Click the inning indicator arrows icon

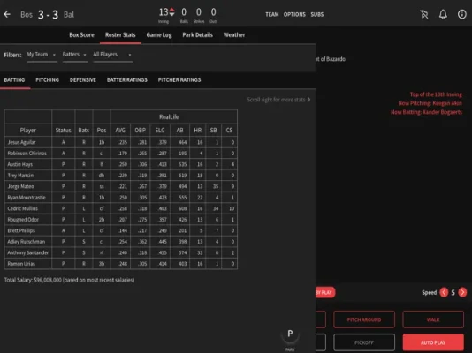[x=171, y=12]
